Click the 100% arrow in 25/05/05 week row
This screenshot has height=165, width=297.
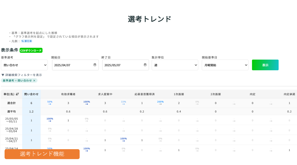click(50, 121)
